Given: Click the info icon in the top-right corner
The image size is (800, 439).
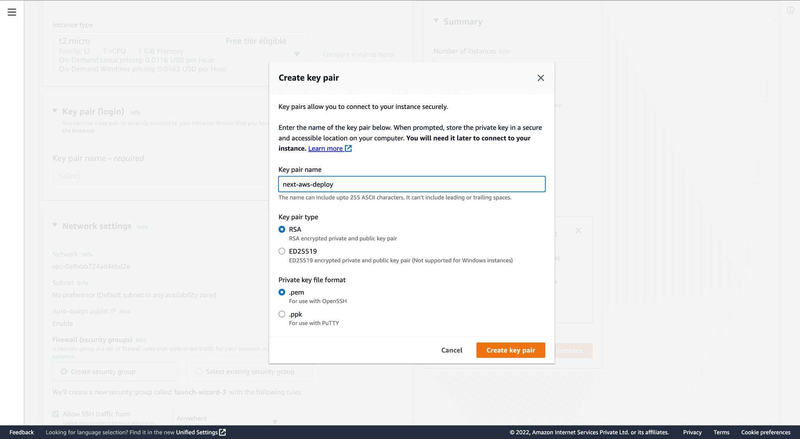Looking at the screenshot, I should [790, 10].
